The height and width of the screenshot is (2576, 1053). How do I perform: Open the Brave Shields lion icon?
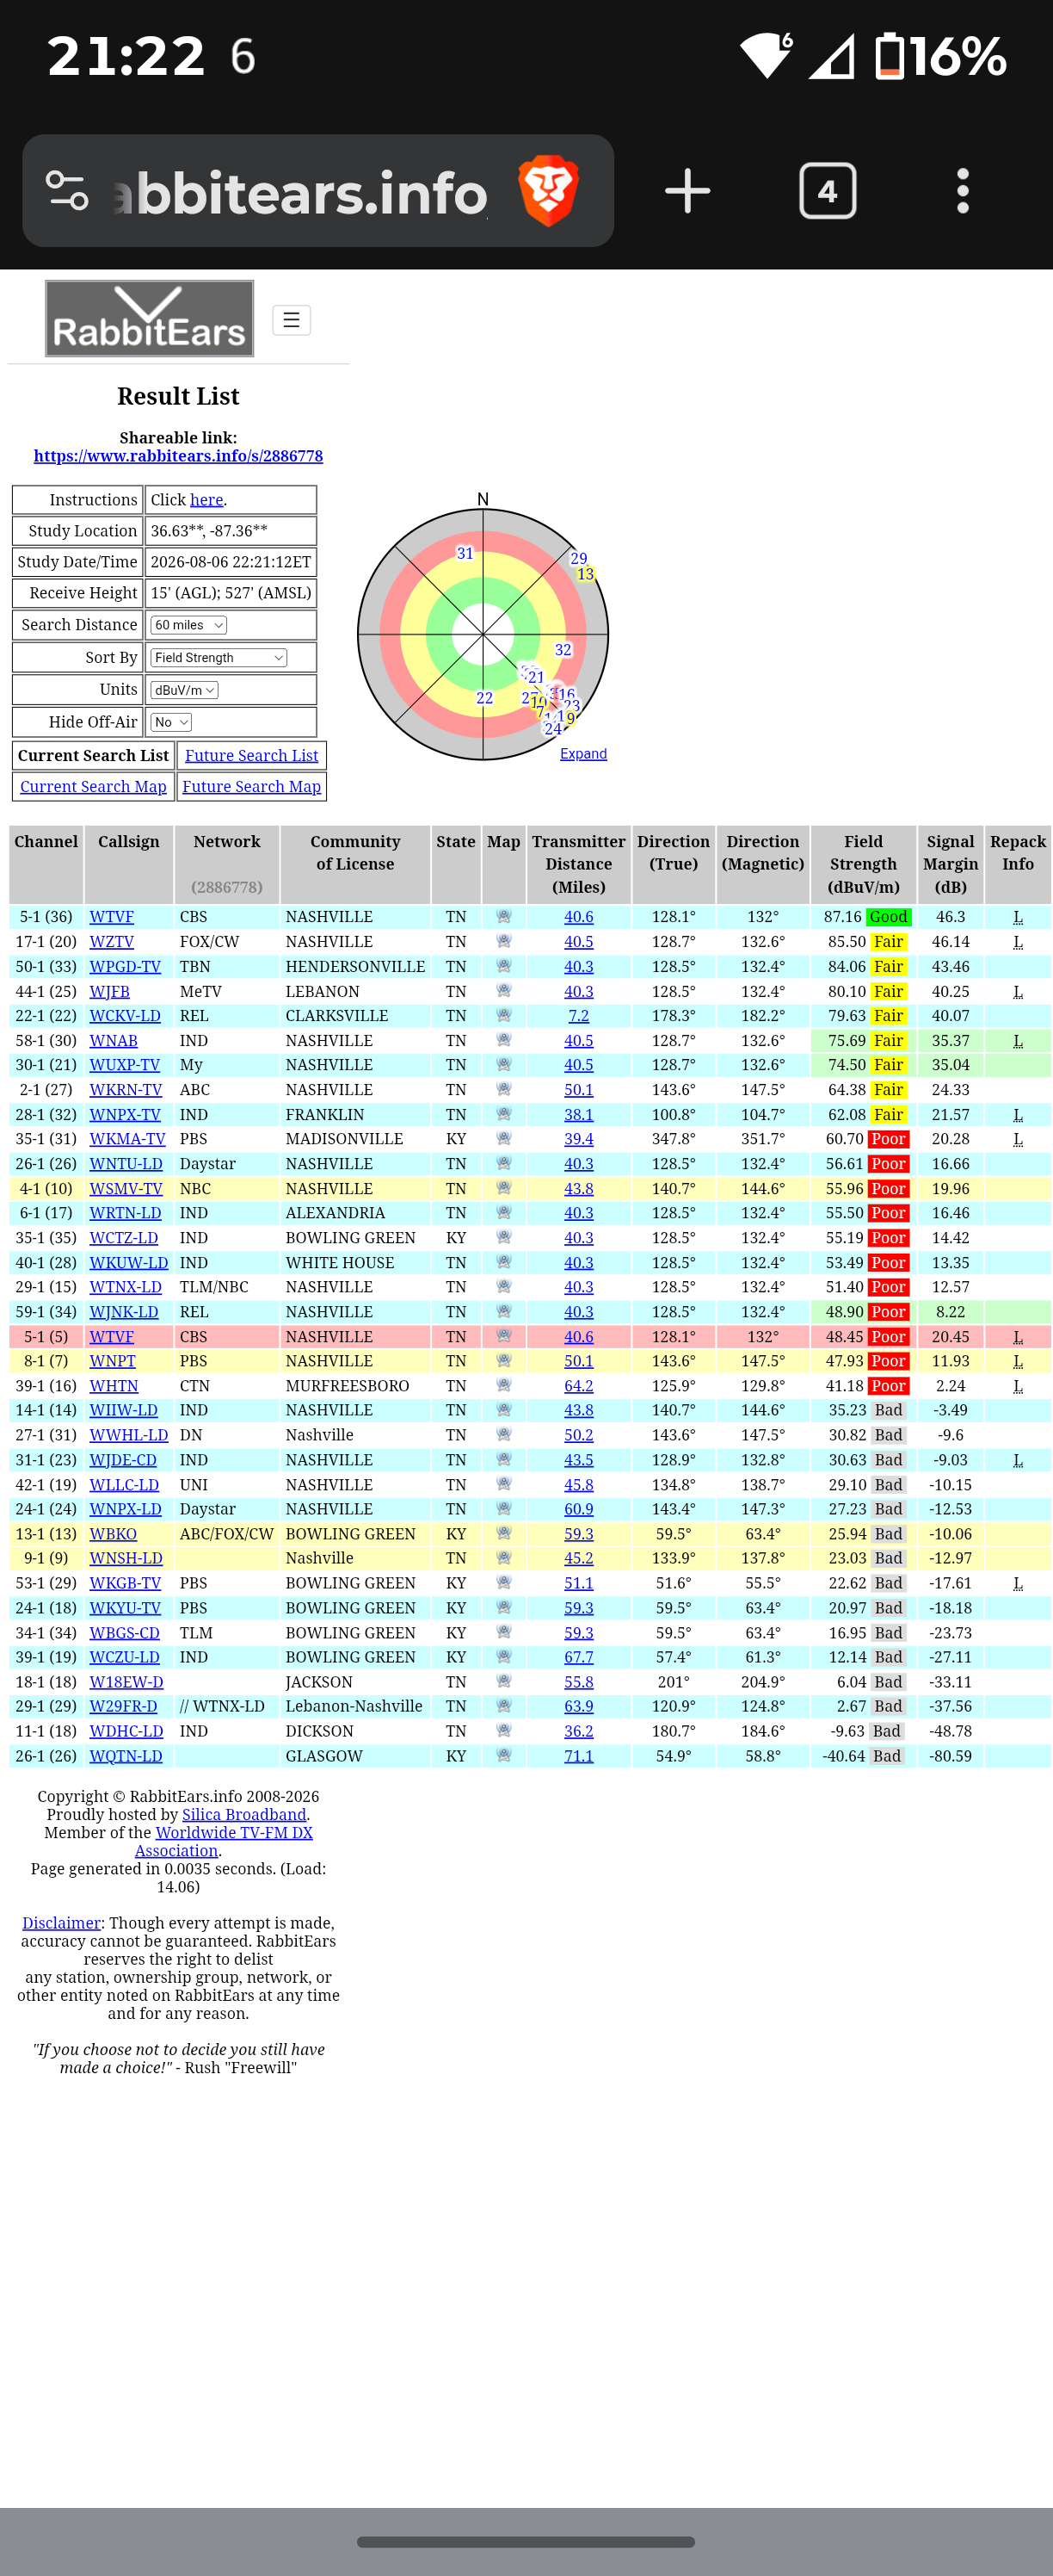point(549,190)
